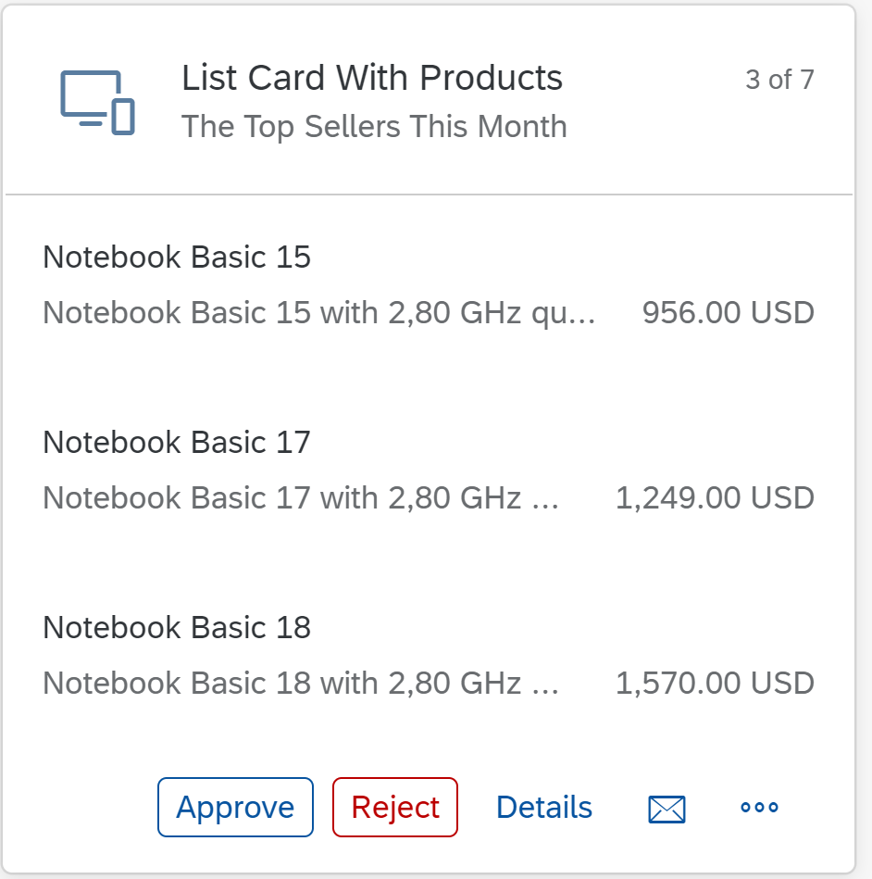Click the red Reject button
This screenshot has width=872, height=879.
coord(395,808)
